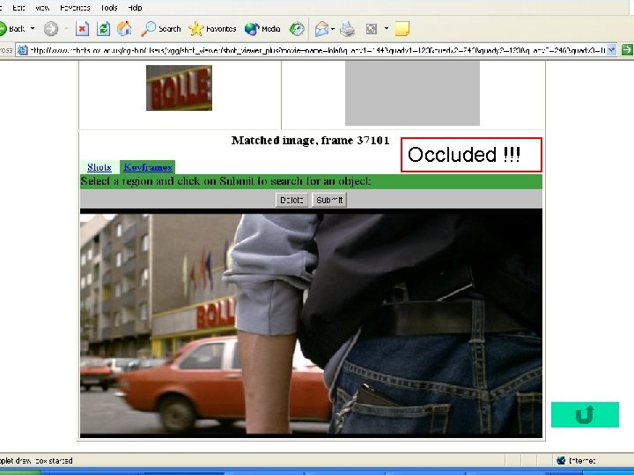The width and height of the screenshot is (634, 475).
Task: Click the page icon in address bar
Action: [23, 50]
